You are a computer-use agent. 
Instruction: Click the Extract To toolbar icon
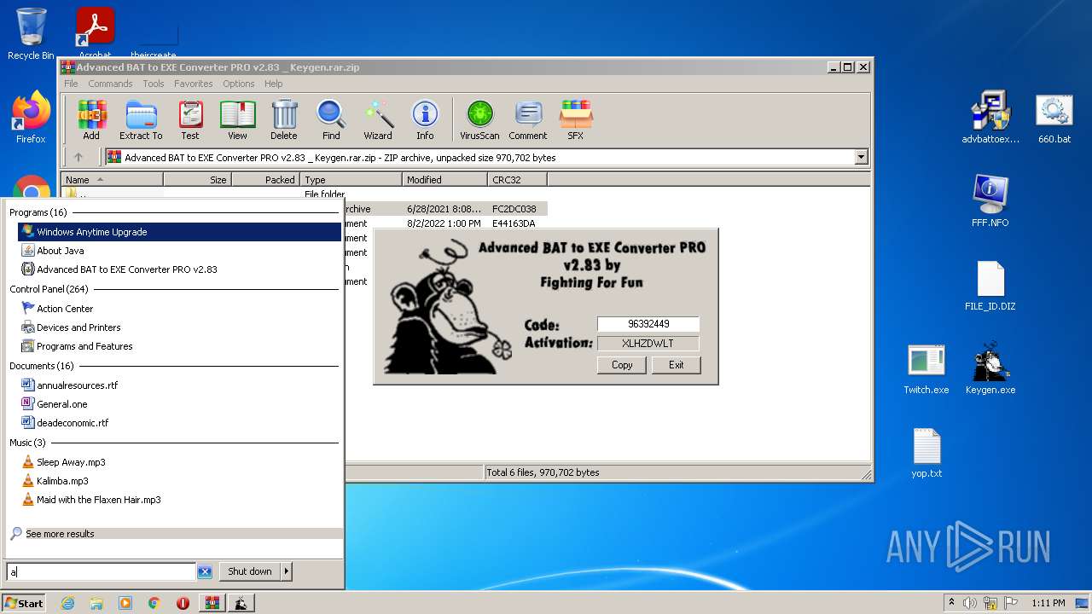click(141, 119)
